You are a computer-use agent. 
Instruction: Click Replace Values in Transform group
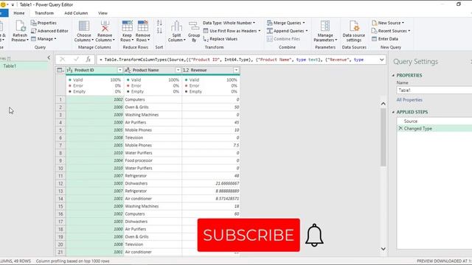click(220, 39)
